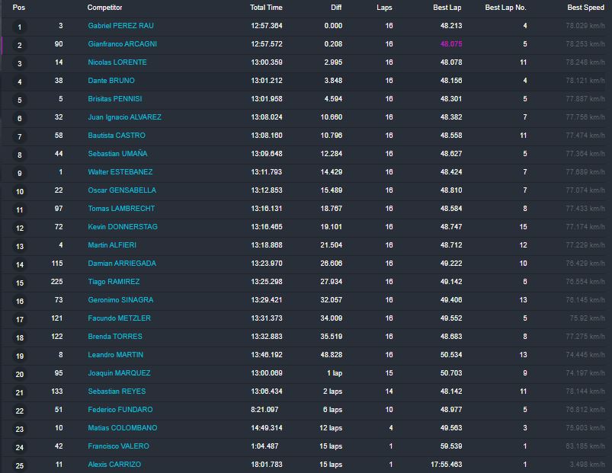Click the position 10 circle badge

[x=20, y=191]
